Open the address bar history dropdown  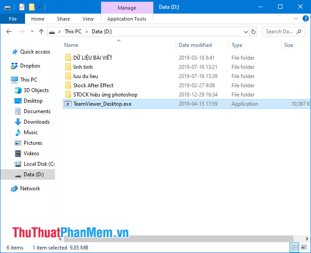point(246,32)
